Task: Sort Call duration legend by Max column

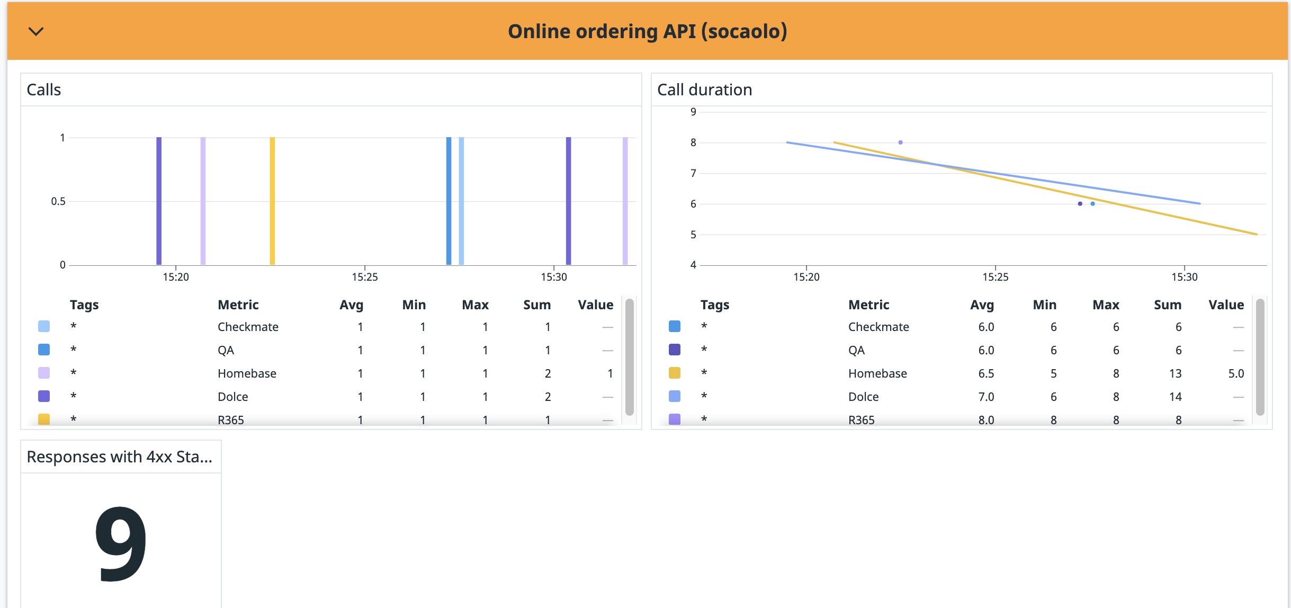Action: pyautogui.click(x=1106, y=305)
